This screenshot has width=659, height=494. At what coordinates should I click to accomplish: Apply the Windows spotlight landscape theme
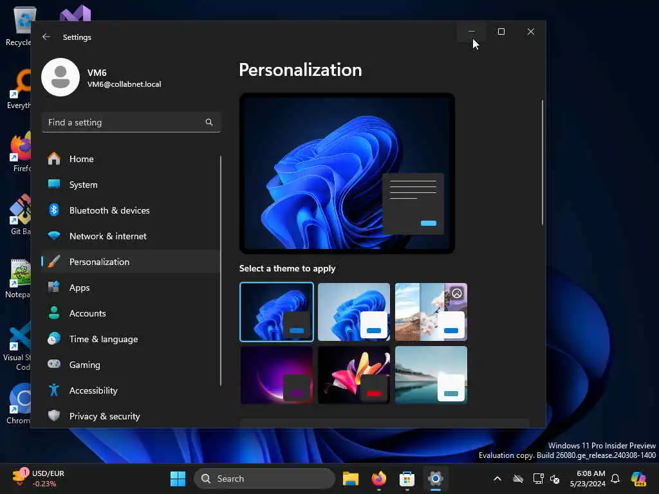click(x=431, y=312)
